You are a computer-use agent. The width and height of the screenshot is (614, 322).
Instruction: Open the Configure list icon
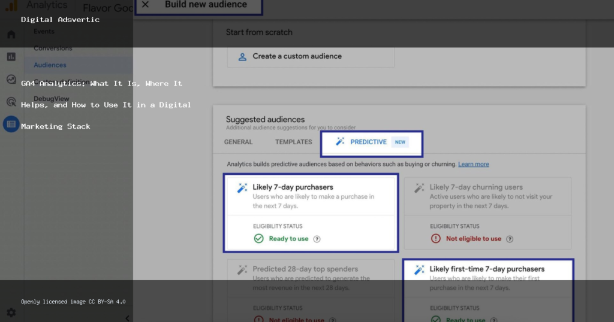[11, 124]
